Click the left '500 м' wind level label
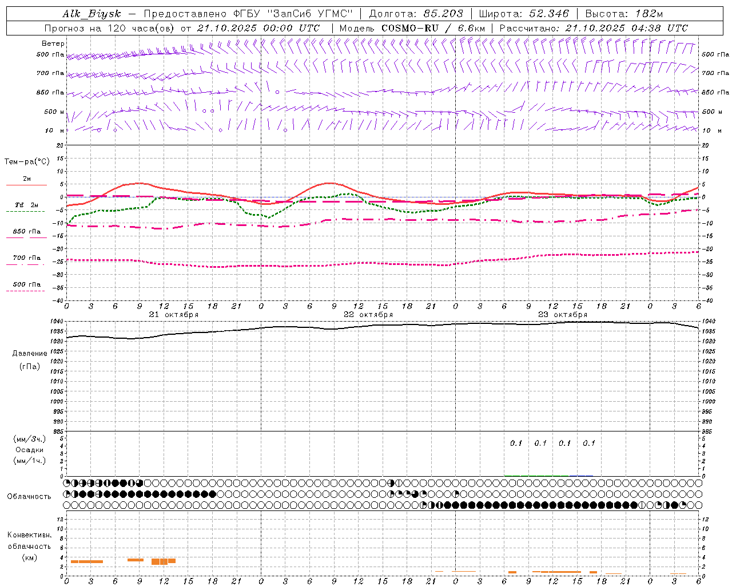 click(54, 112)
